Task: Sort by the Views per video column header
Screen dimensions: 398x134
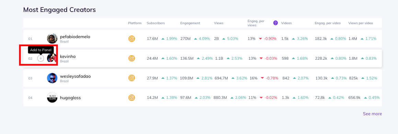Action: point(361,23)
